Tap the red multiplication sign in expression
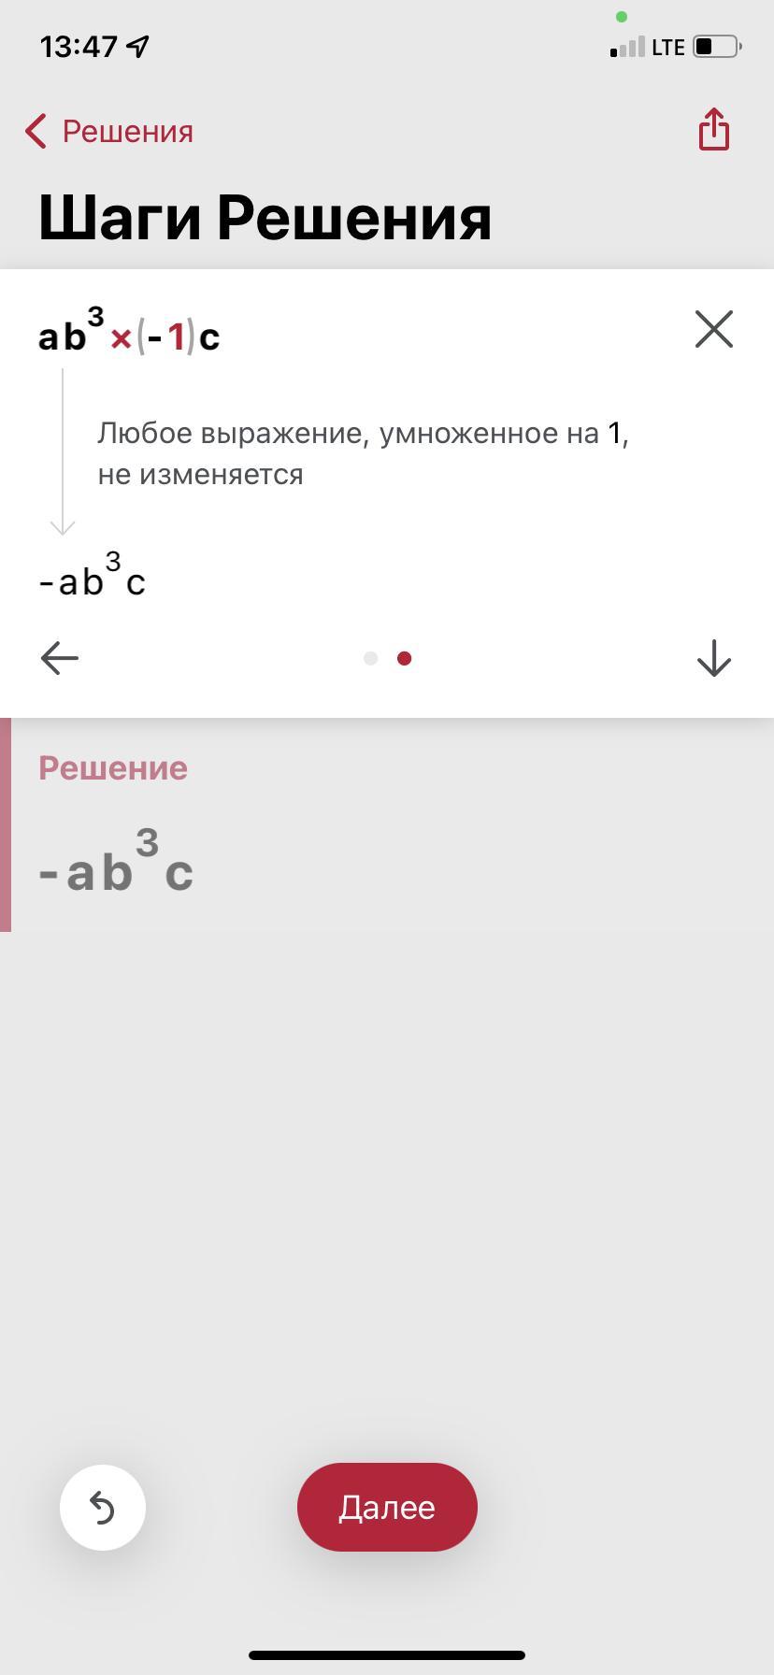The height and width of the screenshot is (1675, 774). 121,339
